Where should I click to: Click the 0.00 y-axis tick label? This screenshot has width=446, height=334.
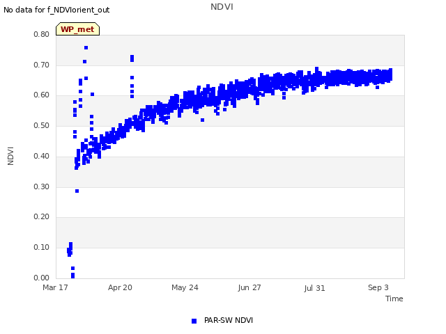[x=41, y=278]
